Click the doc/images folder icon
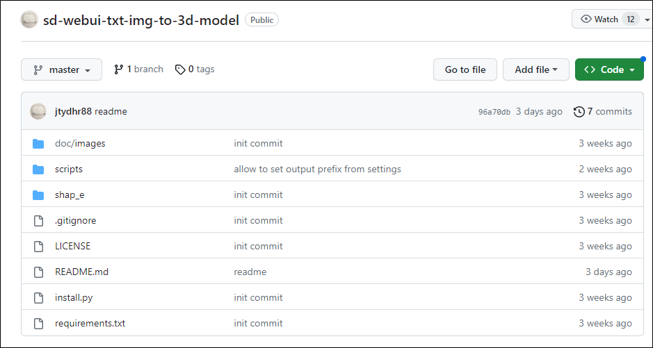Viewport: 653px width, 348px height. [38, 144]
